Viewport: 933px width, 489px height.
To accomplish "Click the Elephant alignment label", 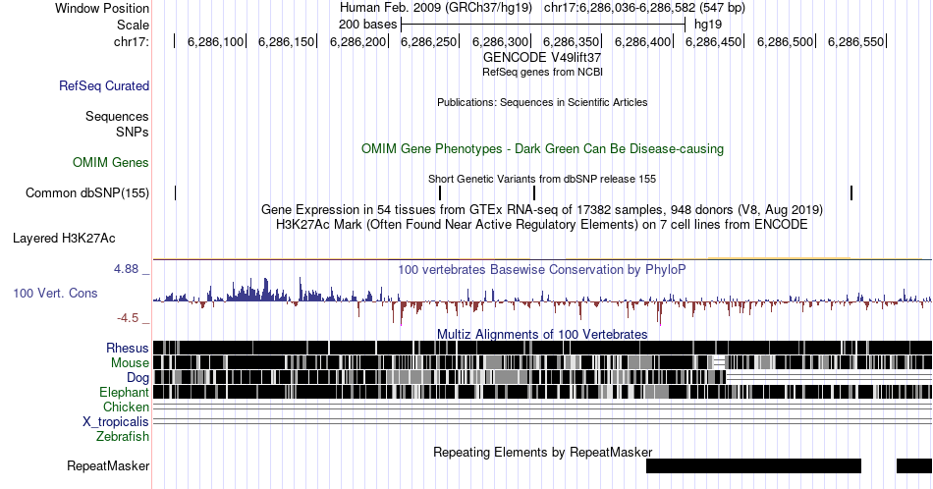I will (x=124, y=392).
